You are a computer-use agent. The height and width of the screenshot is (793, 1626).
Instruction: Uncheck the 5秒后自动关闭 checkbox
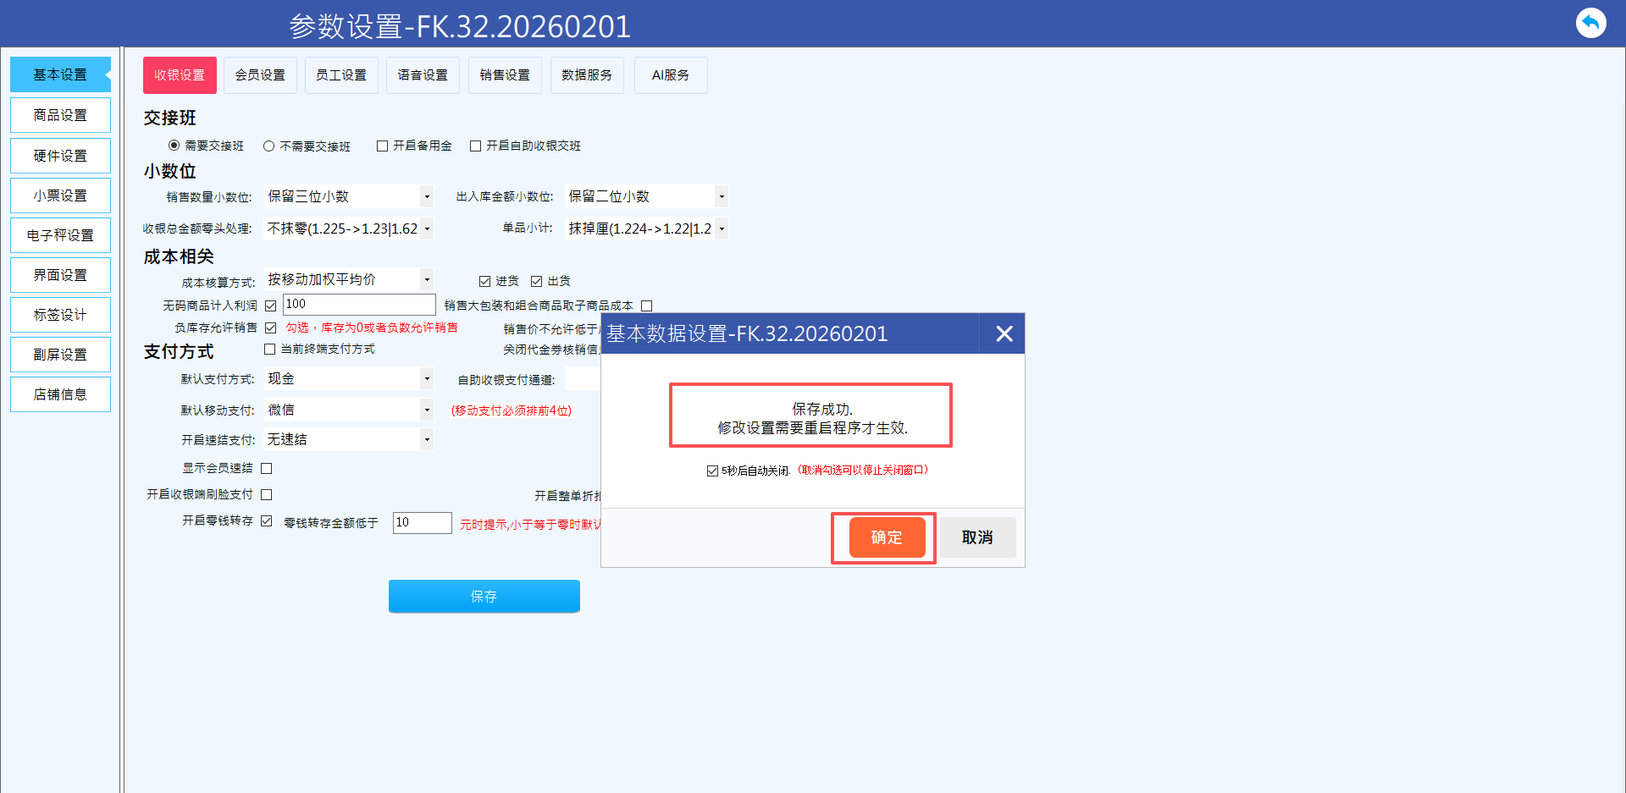tap(712, 471)
